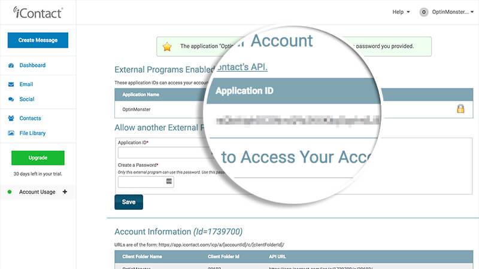Open the Dashboard page

(32, 65)
